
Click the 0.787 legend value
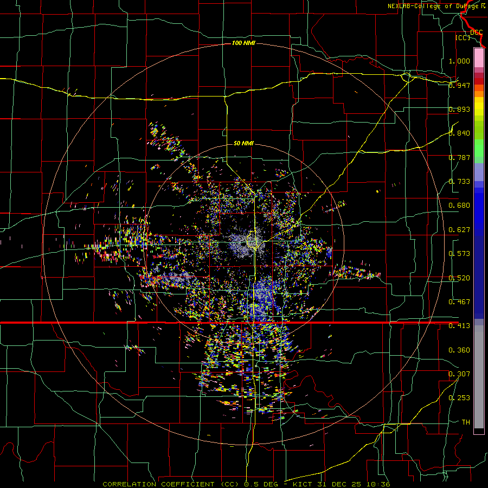coord(459,157)
